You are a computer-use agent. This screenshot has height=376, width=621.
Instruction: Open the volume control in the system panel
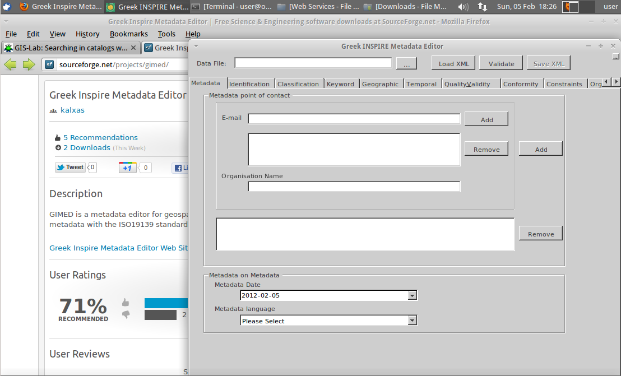coord(463,7)
